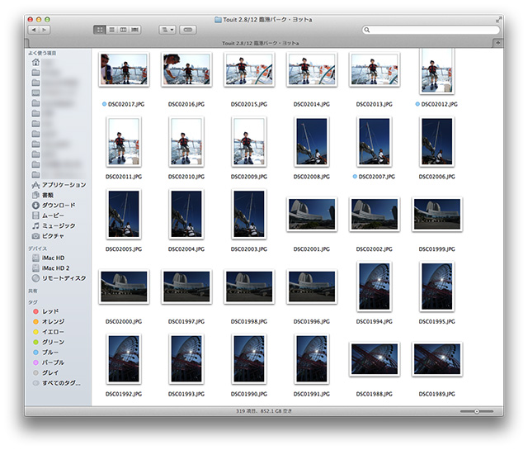The width and height of the screenshot is (528, 450).
Task: Filter by レッド tag
Action: coord(46,311)
